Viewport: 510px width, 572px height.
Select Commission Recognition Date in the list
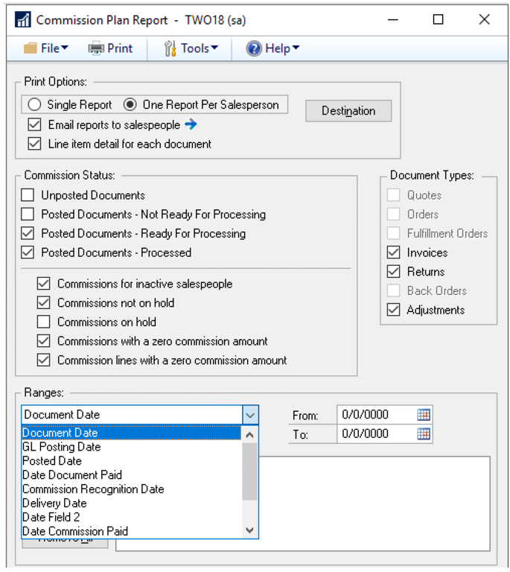pyautogui.click(x=93, y=489)
